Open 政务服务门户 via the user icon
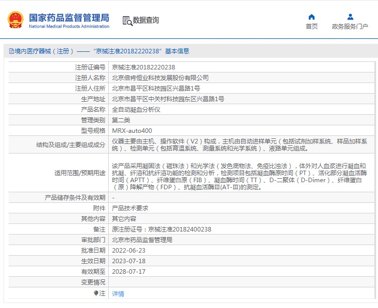Image resolution: width=378 pixels, height=308 pixels. [350, 17]
